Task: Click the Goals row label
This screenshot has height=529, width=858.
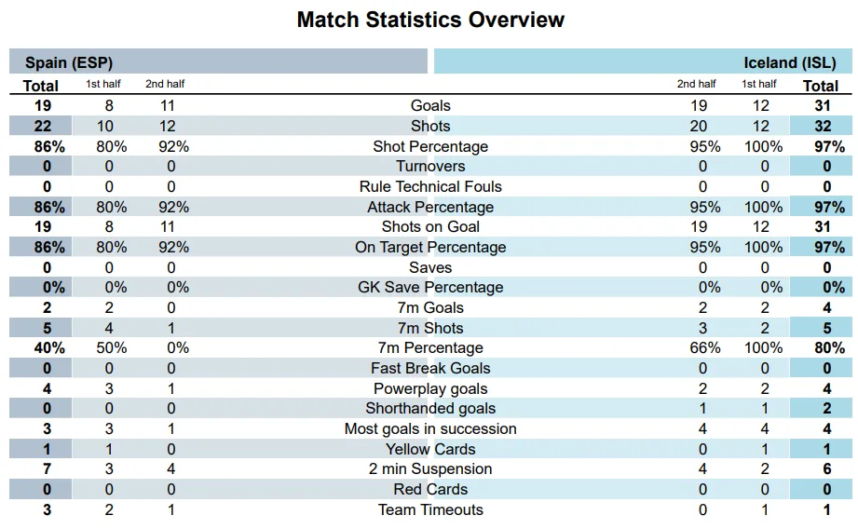Action: coord(430,106)
